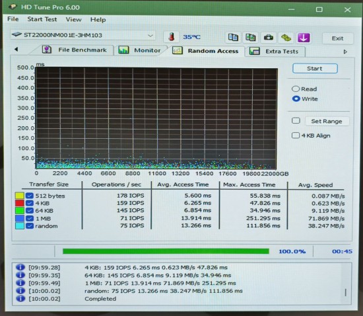Click the Avg. Speed column header
The height and width of the screenshot is (316, 363).
315,185
